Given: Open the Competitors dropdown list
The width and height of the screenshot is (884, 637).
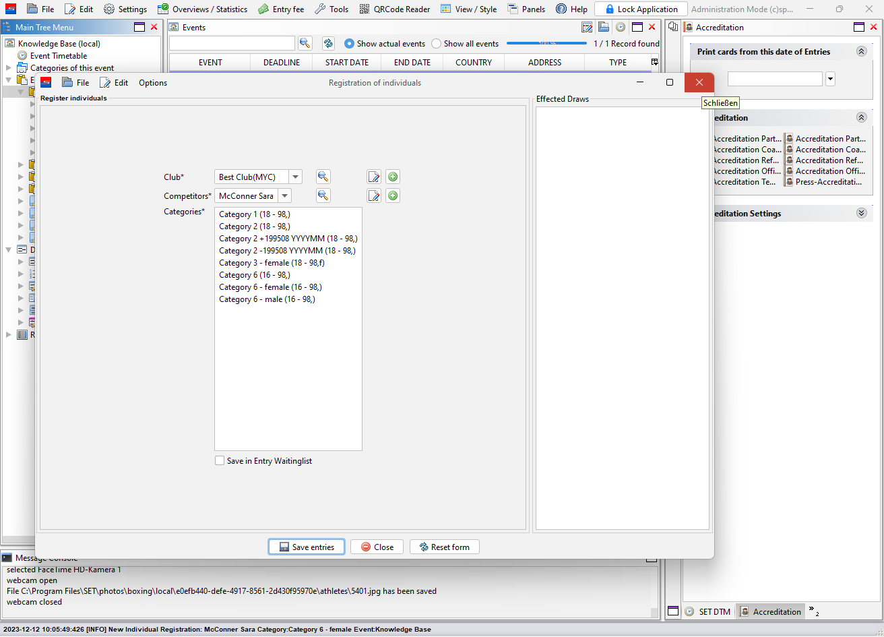Looking at the screenshot, I should point(285,195).
